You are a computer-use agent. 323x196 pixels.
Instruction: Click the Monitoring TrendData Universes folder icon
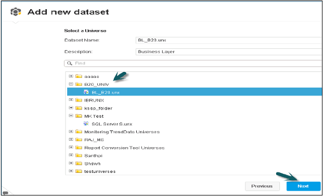coord(79,132)
